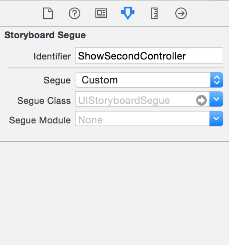Screen dimensions: 229x245
Task: Select the Attributes inspector icon
Action: (x=128, y=13)
